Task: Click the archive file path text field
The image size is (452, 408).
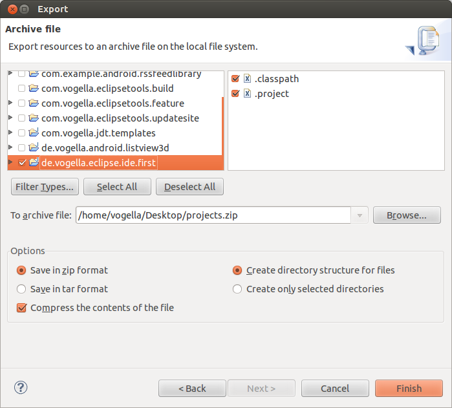Action: (x=213, y=215)
